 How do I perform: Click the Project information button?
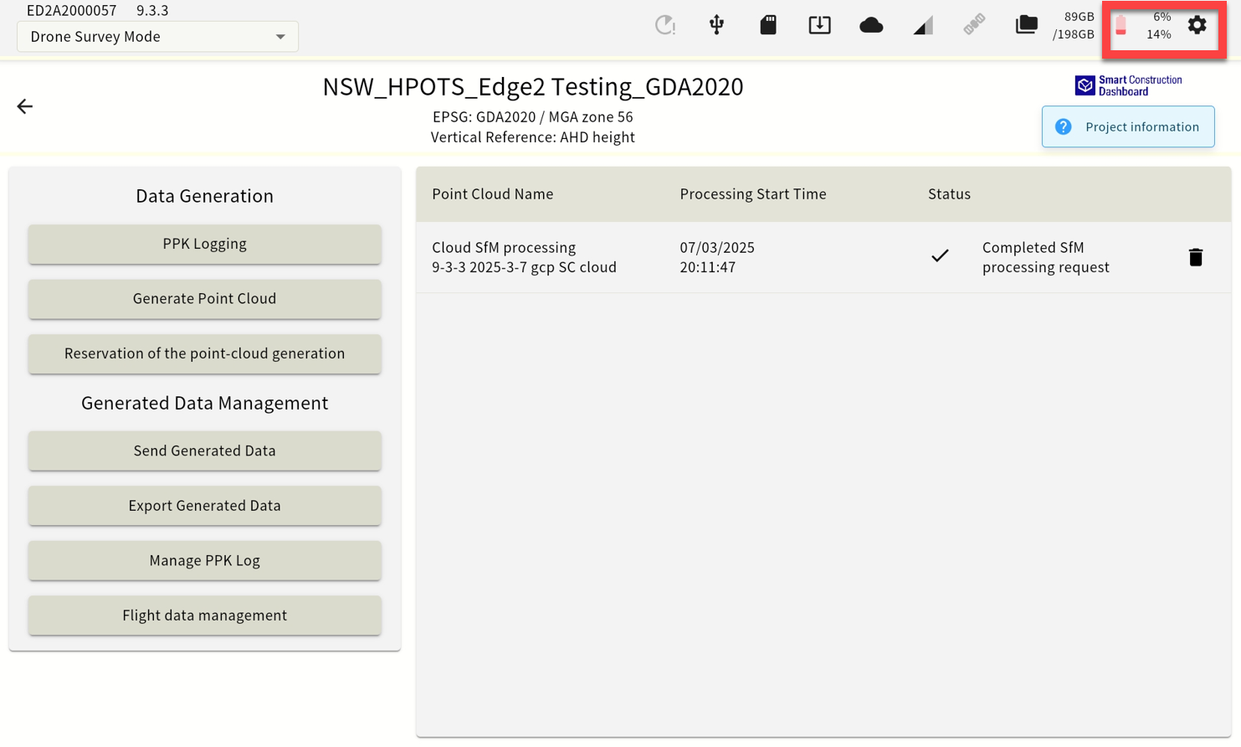1128,126
